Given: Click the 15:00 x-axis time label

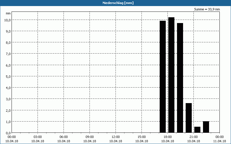Looking at the screenshot, I should click(x=141, y=137).
